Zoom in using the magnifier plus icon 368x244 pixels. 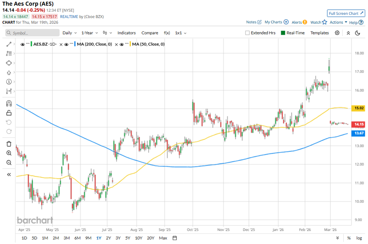tap(9, 153)
